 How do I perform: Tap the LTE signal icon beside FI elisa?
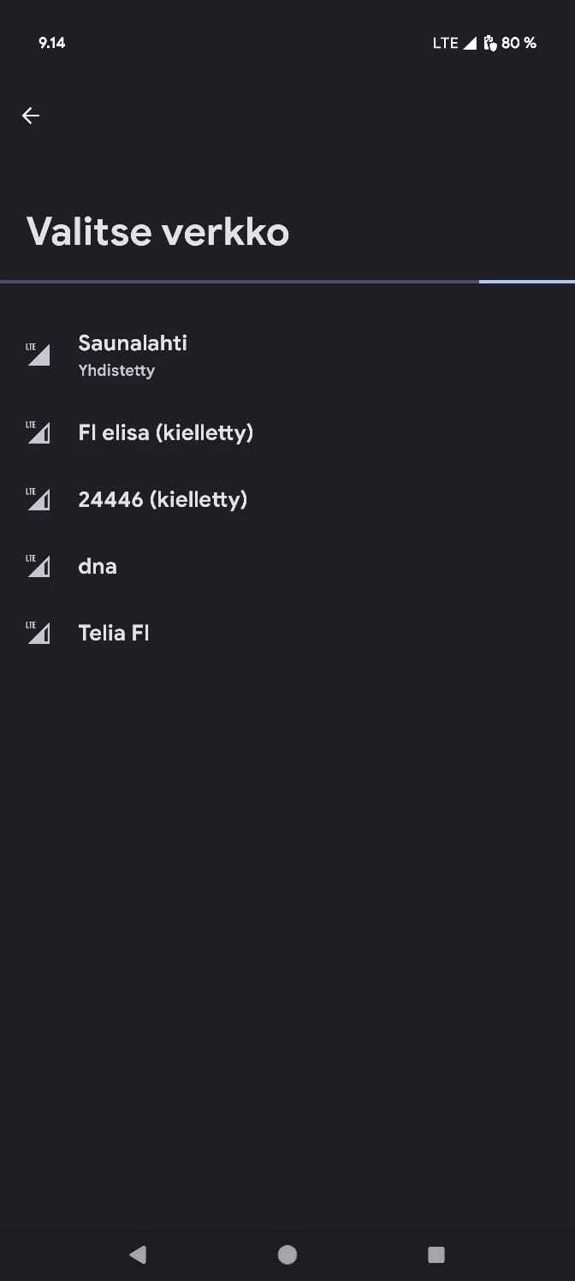tap(39, 432)
